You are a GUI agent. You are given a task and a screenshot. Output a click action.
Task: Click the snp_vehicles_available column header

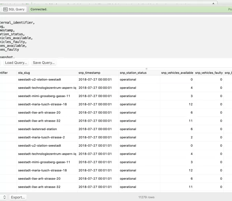pyautogui.click(x=177, y=73)
